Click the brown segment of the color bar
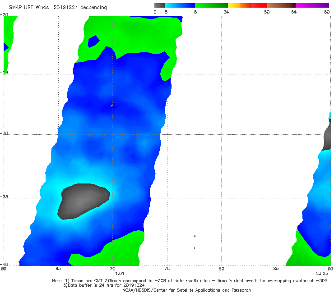 pyautogui.click(x=281, y=5)
